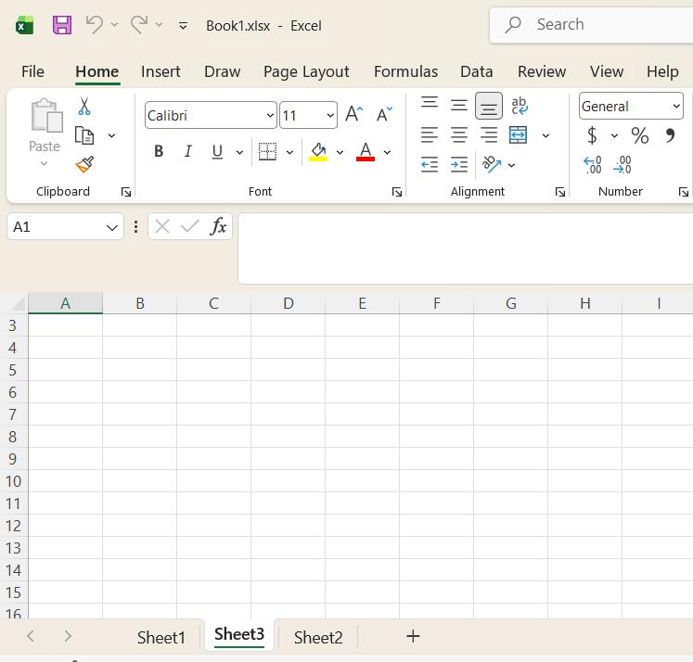
Task: Click the Wrap Text icon
Action: (520, 106)
